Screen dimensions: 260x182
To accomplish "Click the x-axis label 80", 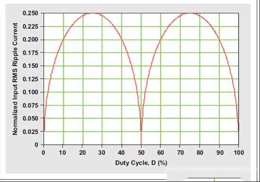I will (x=200, y=153).
